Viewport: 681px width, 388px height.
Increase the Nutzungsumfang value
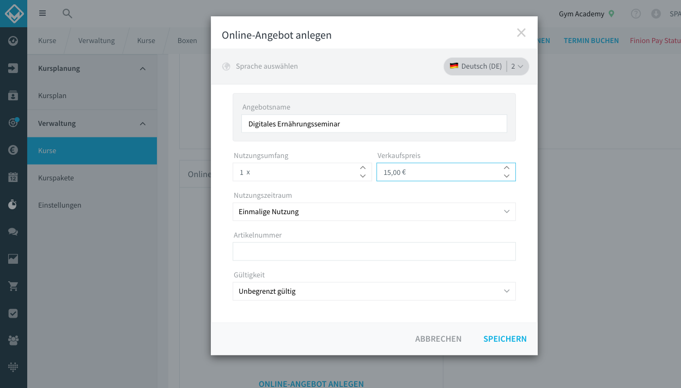(363, 168)
